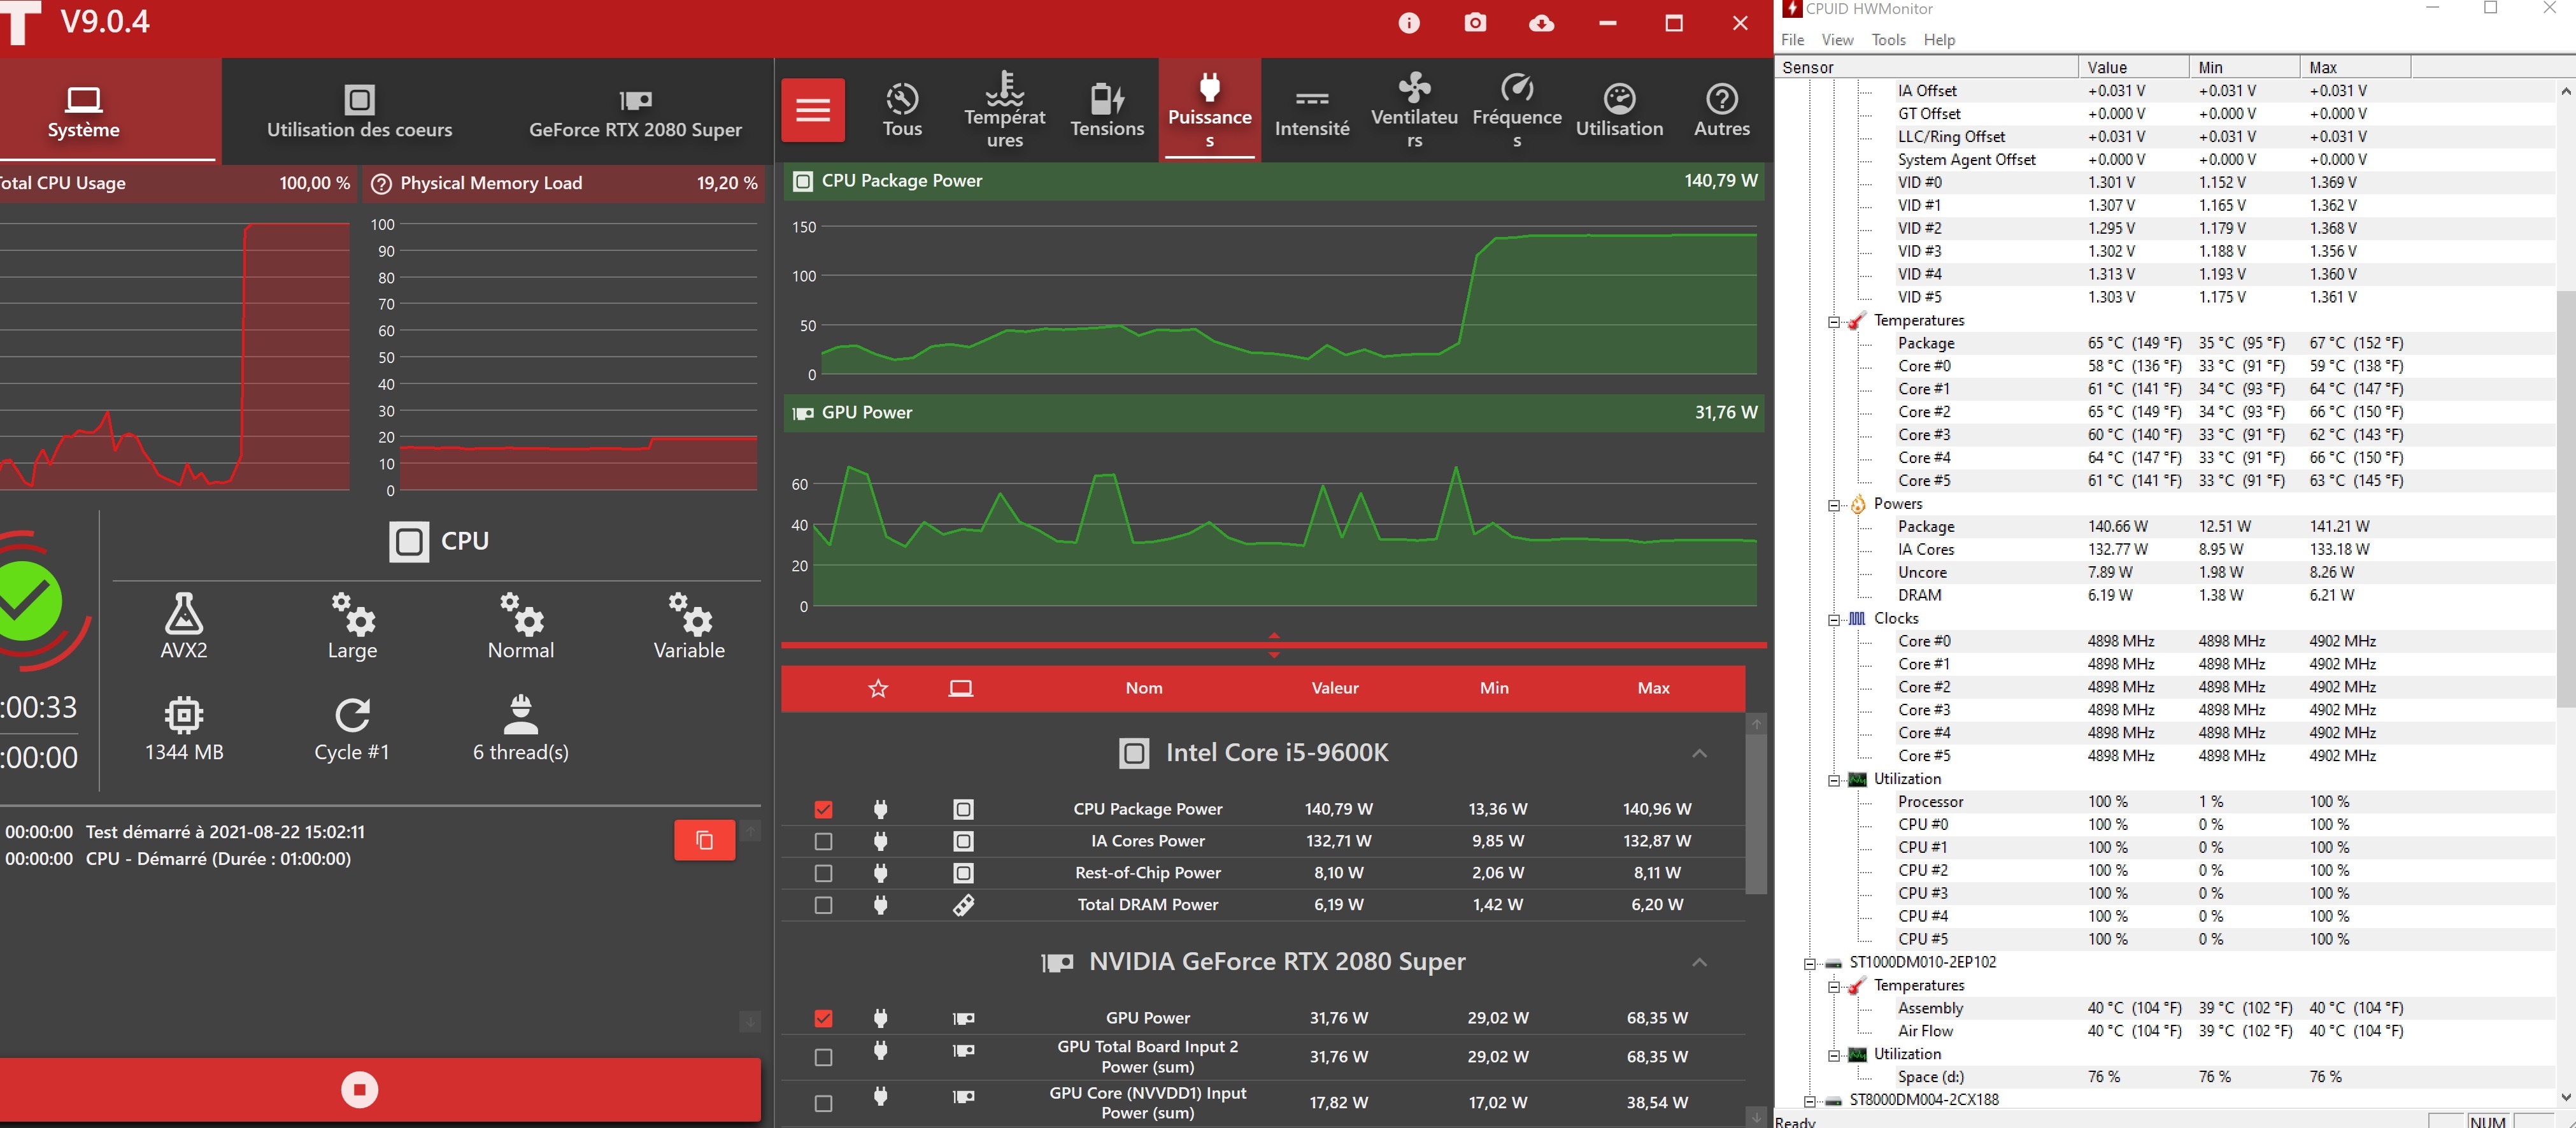Uncheck the GPU Power checkbox
This screenshot has width=2576, height=1128.
[823, 1018]
